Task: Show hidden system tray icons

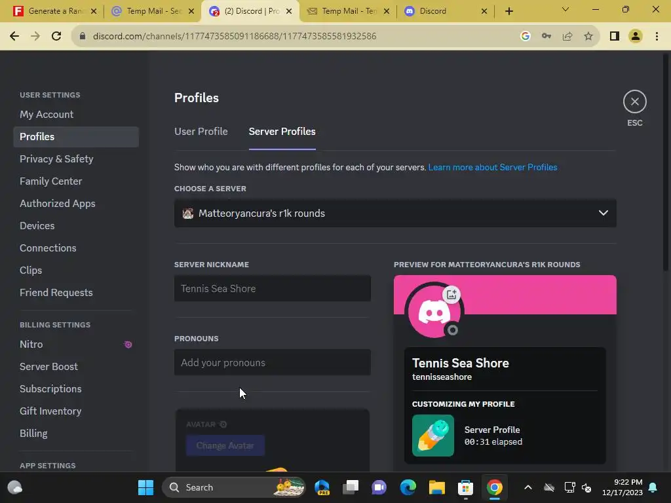Action: tap(528, 487)
